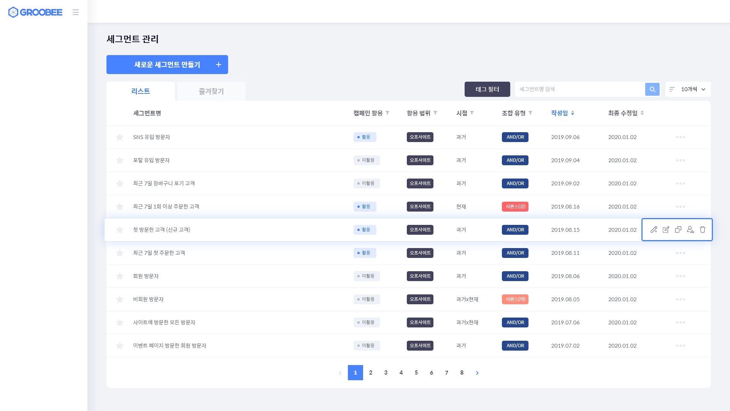Favorite the 비회원 방문자 row
Viewport: 730px width, 411px height.
pyautogui.click(x=120, y=299)
